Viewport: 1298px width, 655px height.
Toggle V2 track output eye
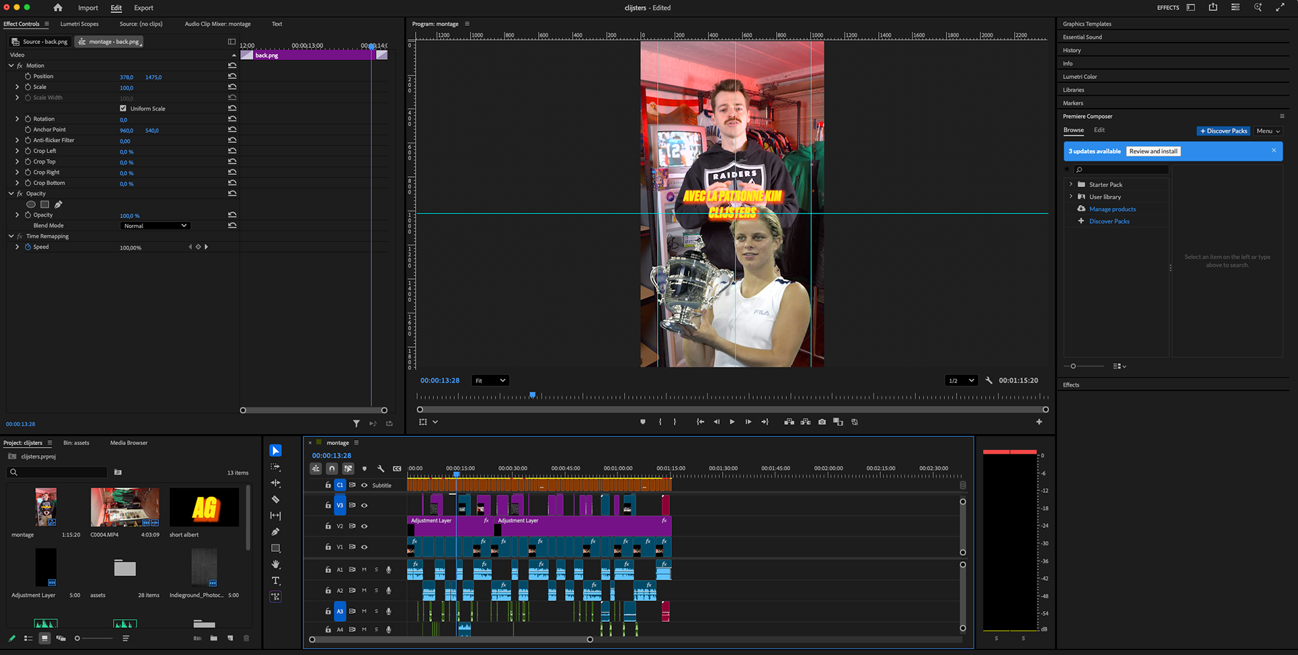tap(364, 526)
